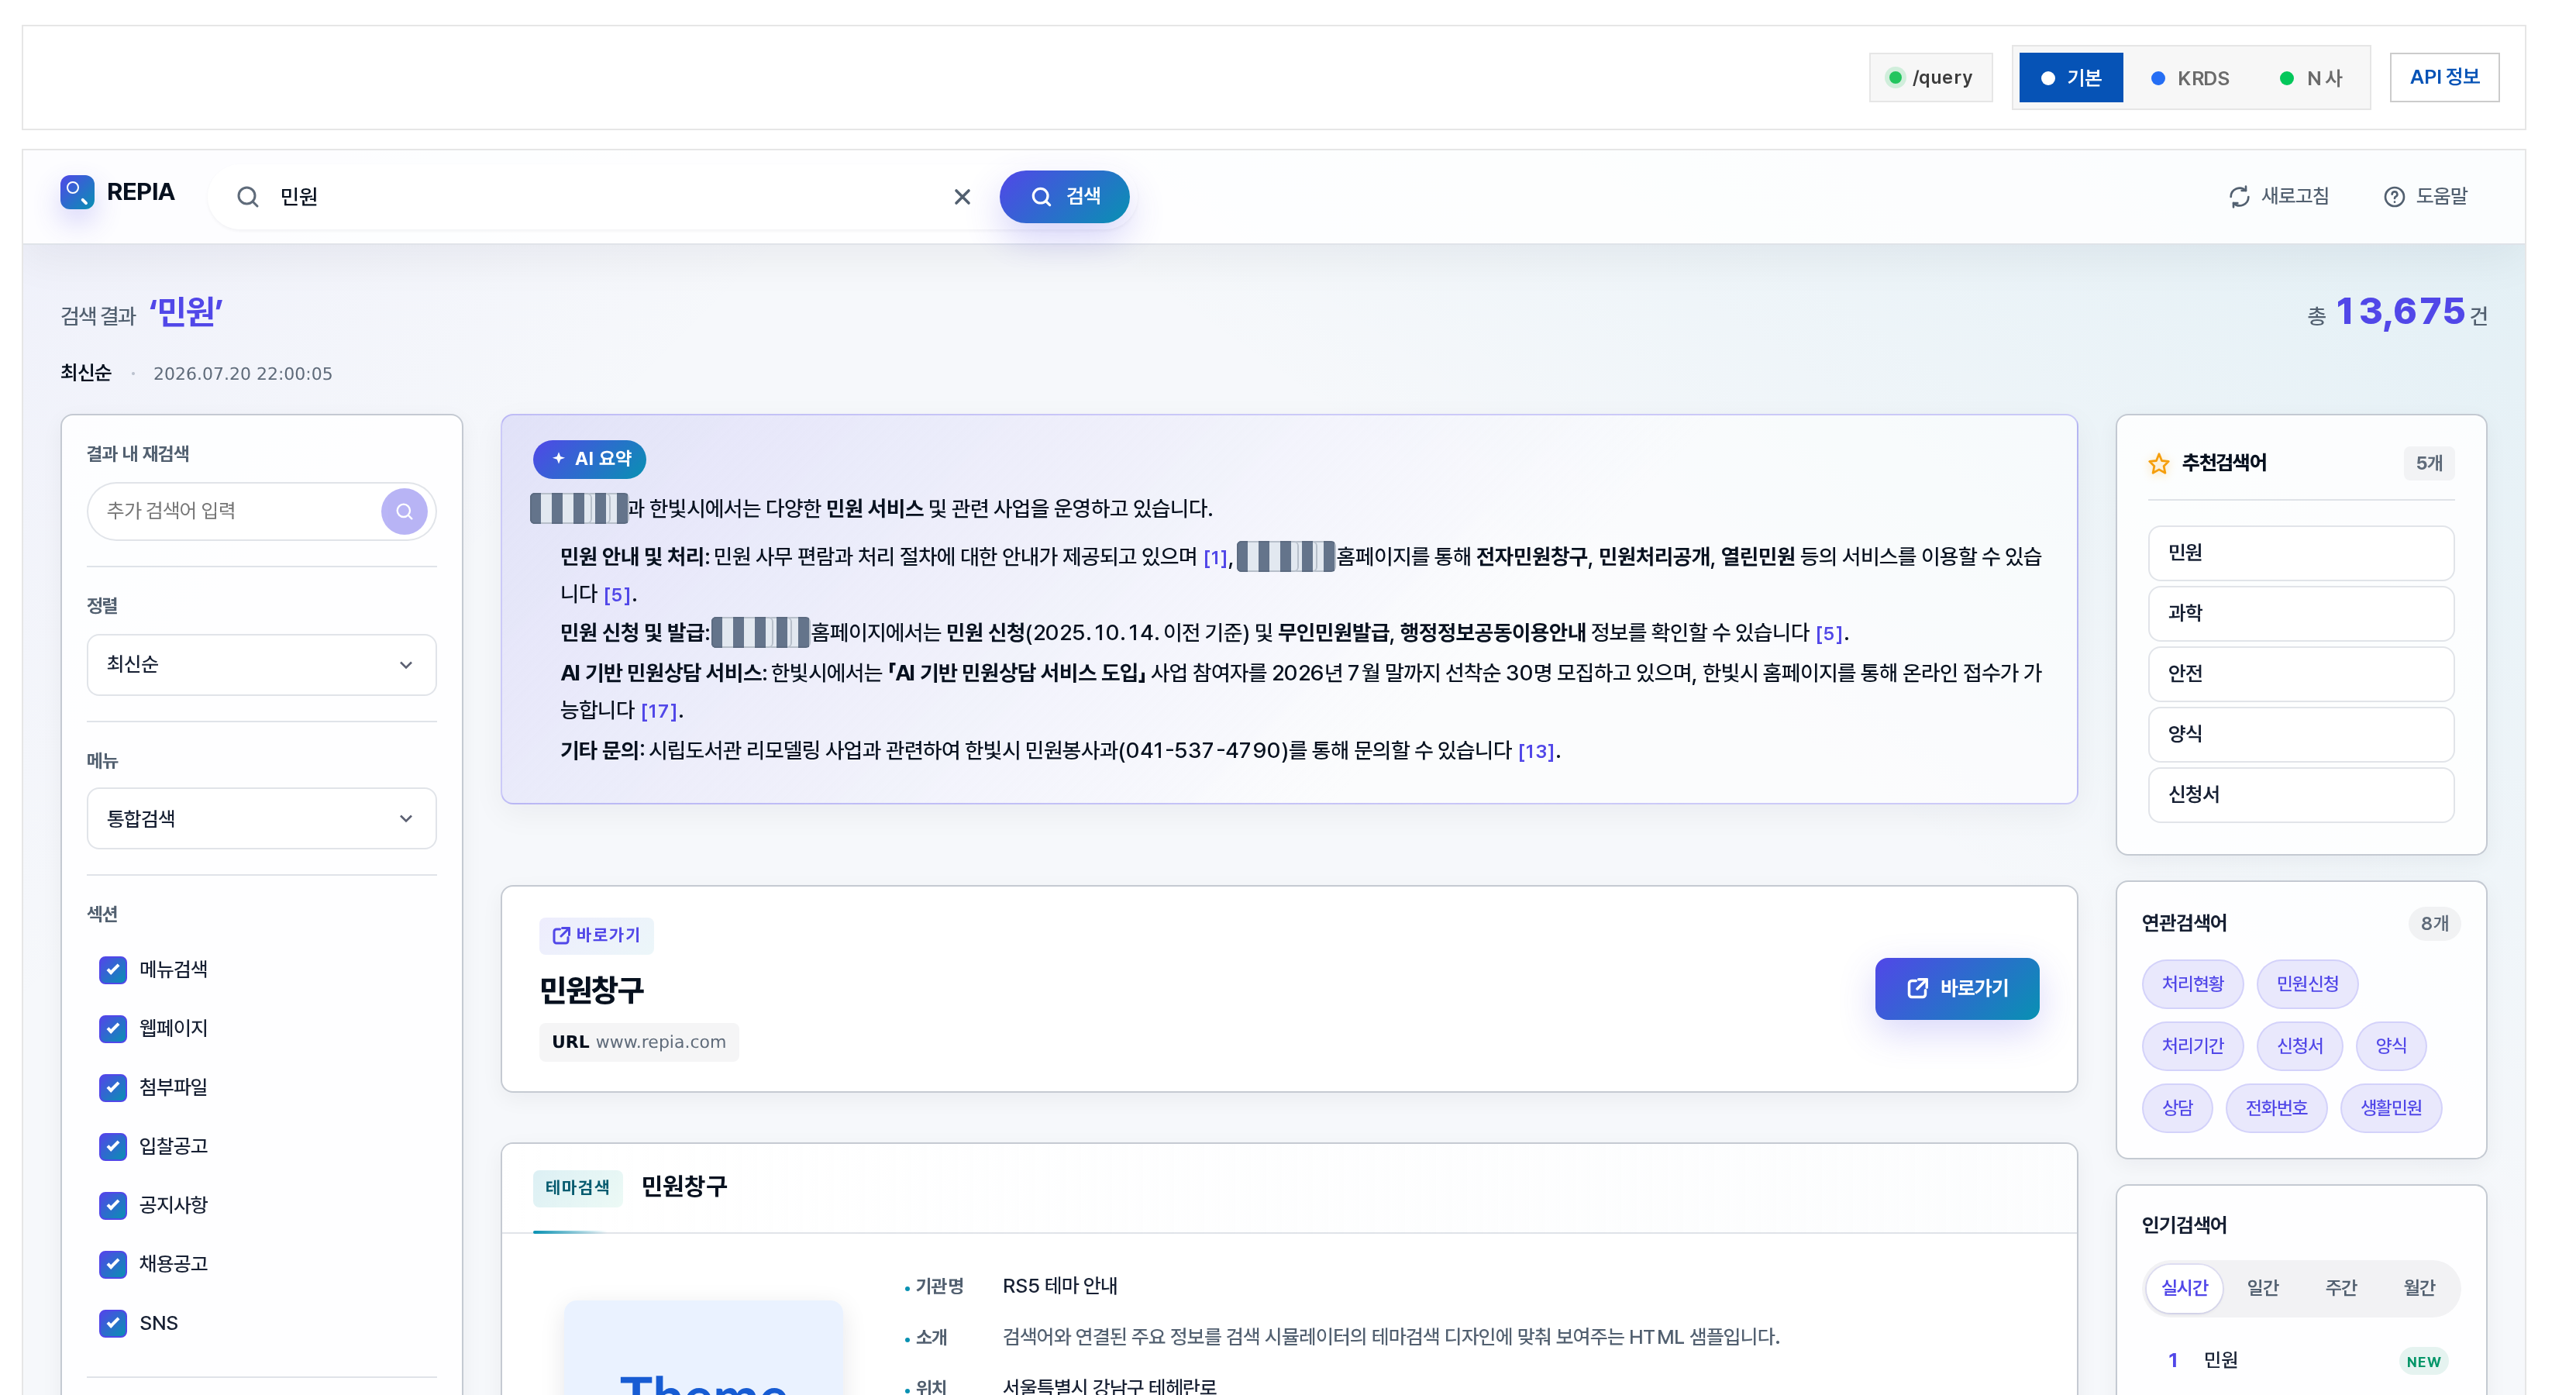The height and width of the screenshot is (1395, 2576).
Task: Click the 5개 count badge
Action: 2429,463
